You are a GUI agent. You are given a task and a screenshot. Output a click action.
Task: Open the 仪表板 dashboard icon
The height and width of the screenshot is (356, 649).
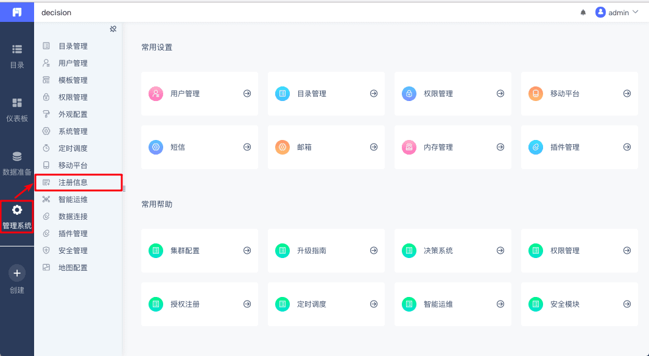pyautogui.click(x=17, y=103)
